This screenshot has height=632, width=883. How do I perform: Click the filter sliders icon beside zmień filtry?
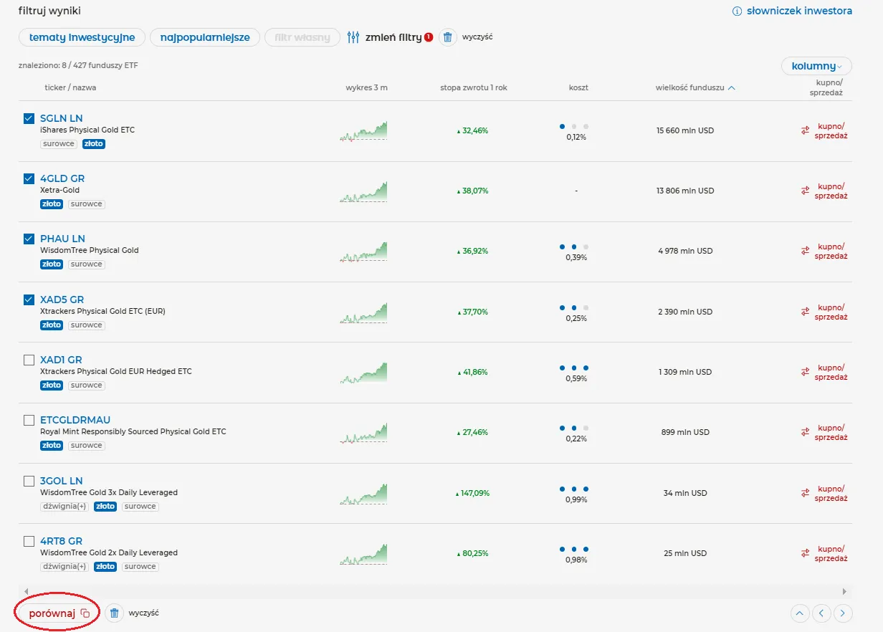click(353, 37)
